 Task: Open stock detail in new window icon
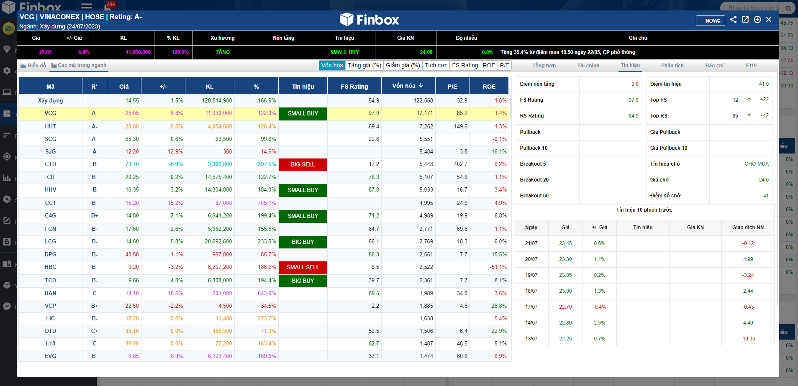[x=745, y=20]
